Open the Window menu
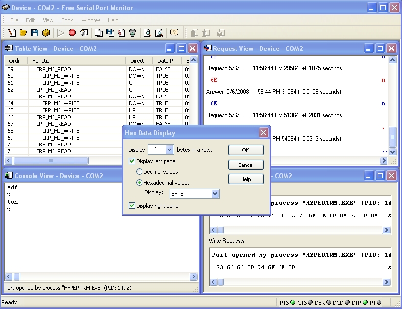The height and width of the screenshot is (309, 402). [x=91, y=20]
